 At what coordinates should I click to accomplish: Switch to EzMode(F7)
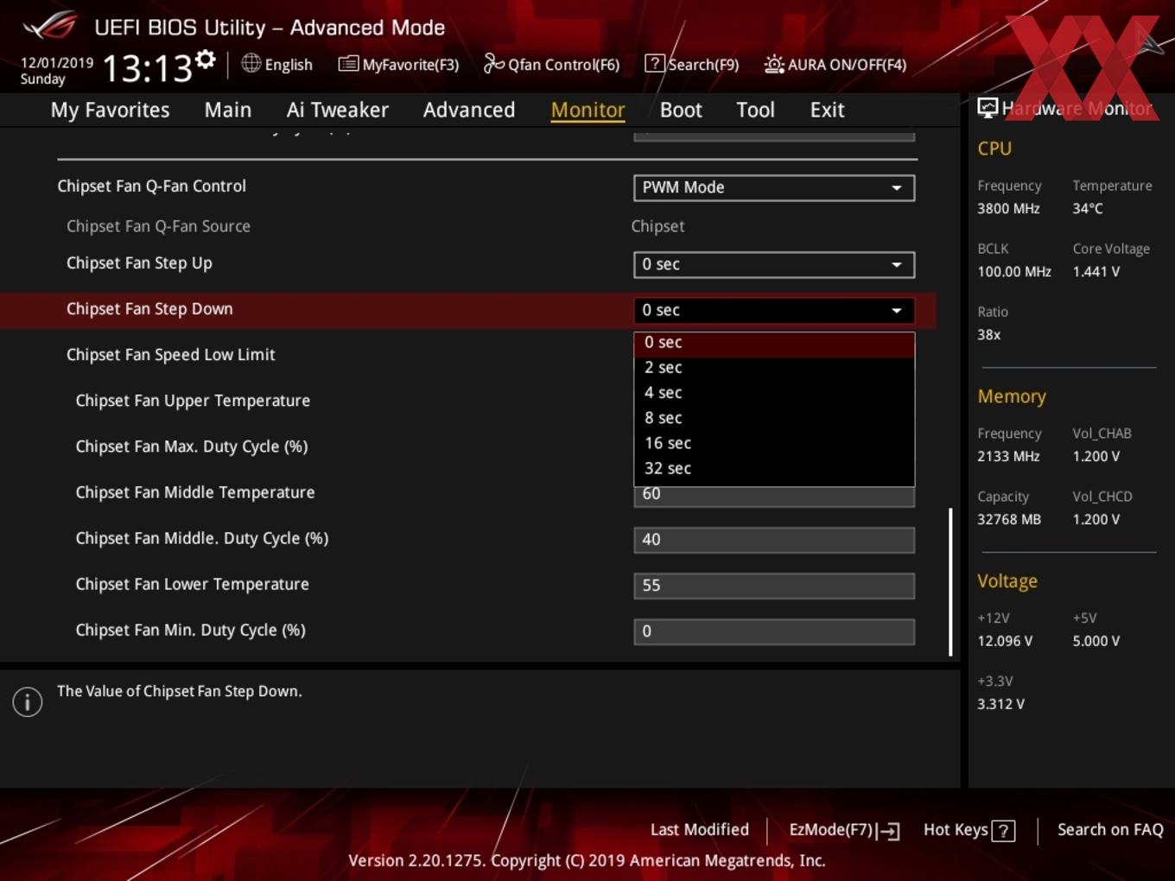point(844,830)
